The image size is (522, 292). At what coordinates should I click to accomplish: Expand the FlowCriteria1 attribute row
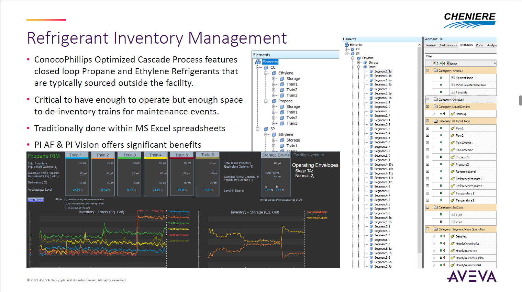pyautogui.click(x=427, y=143)
